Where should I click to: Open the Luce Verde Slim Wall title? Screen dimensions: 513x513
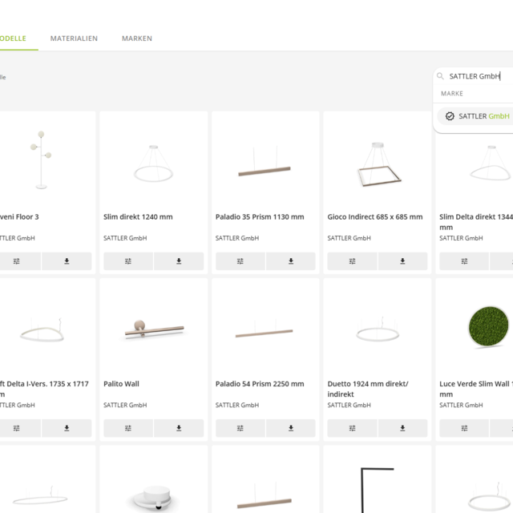click(x=476, y=389)
